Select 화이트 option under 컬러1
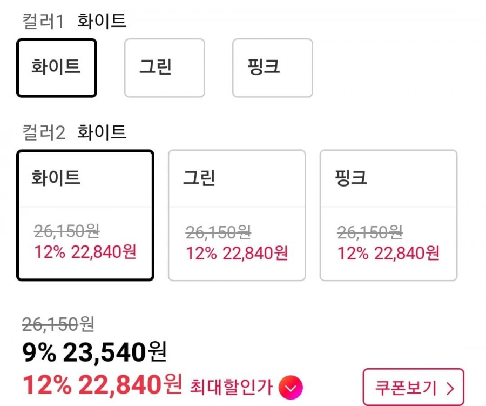The image size is (486, 406). click(x=57, y=68)
